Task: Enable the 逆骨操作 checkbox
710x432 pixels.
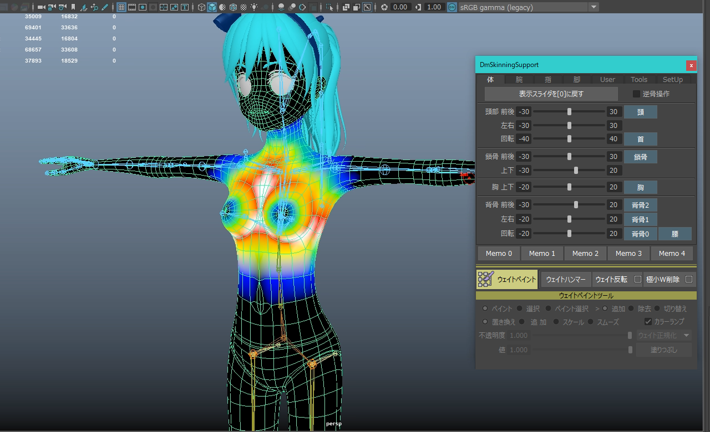Action: (x=636, y=94)
